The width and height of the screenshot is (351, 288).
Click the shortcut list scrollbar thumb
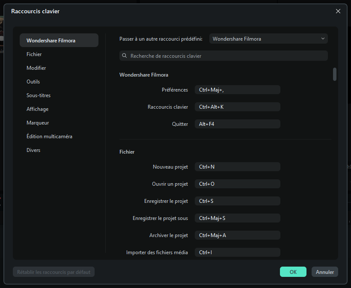click(x=335, y=74)
